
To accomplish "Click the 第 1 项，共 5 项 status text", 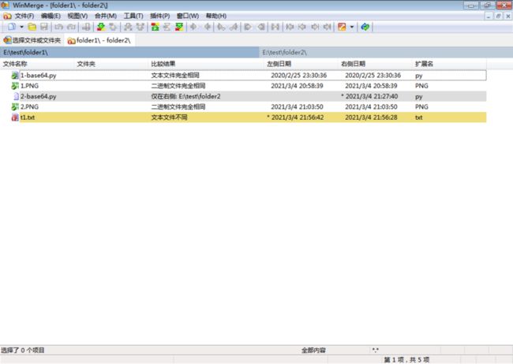I will 406,360.
